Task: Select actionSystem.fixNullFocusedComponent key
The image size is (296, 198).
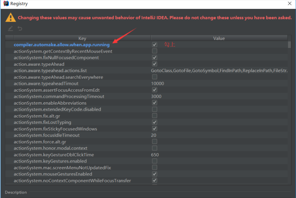Action: tap(56, 58)
